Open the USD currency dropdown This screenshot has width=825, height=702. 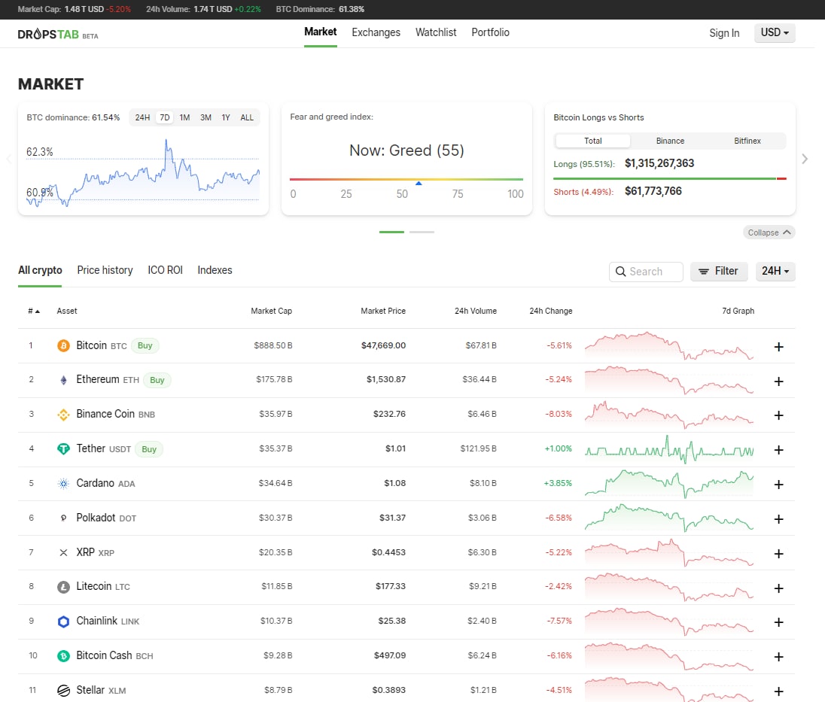point(775,32)
